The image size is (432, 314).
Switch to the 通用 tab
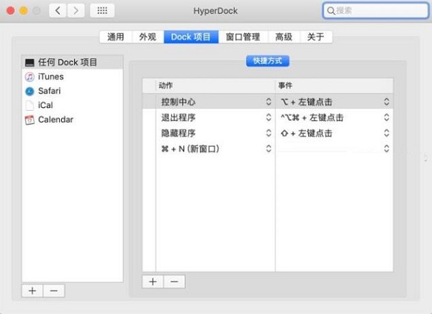[x=116, y=37]
